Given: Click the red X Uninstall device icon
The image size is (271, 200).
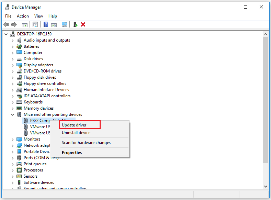Looking at the screenshot, I should pos(83,24).
